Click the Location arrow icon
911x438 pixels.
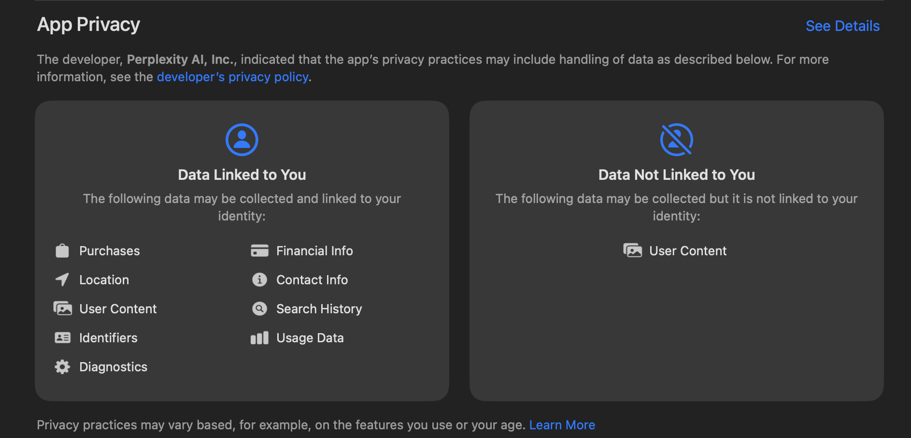click(x=62, y=280)
